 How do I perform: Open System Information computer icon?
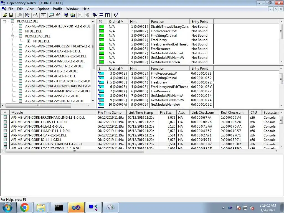[66, 15]
